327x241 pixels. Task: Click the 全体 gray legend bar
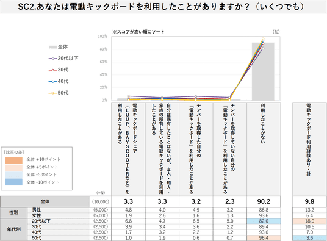point(52,47)
